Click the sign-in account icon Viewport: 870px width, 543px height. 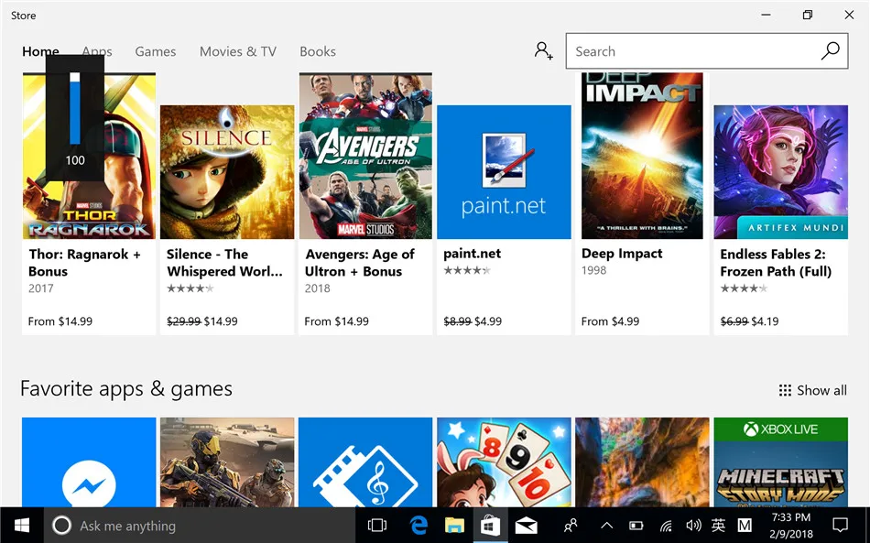(x=543, y=51)
